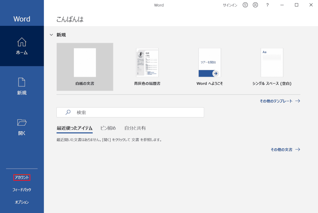The width and height of the screenshot is (318, 213).
Task: Open その他のテンプレート link
Action: pyautogui.click(x=276, y=101)
